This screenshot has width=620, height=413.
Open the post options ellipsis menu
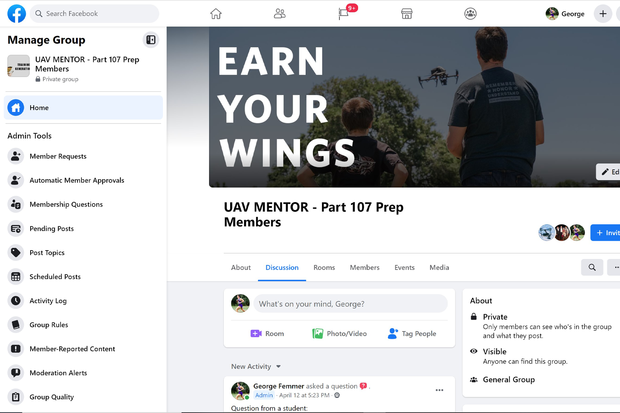439,390
